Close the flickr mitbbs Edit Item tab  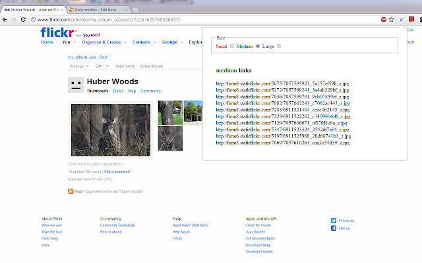point(126,10)
